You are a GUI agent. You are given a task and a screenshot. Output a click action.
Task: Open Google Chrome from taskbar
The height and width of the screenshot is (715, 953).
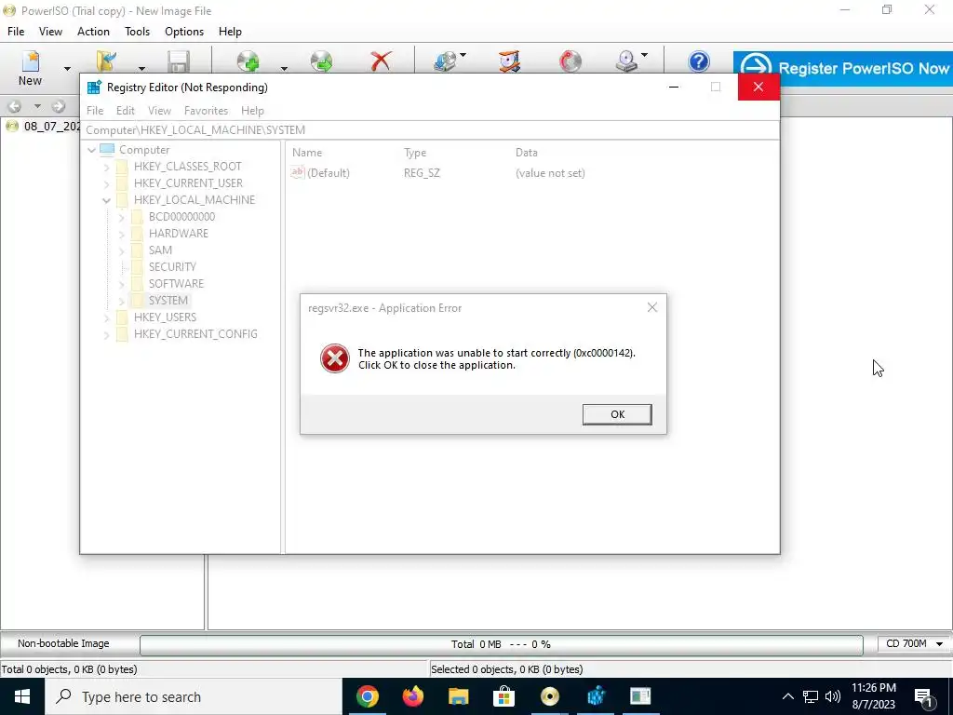367,696
